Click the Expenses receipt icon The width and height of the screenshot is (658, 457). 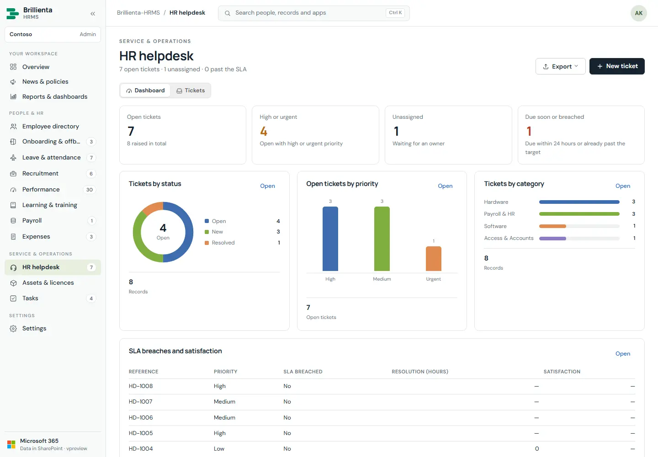click(x=13, y=237)
